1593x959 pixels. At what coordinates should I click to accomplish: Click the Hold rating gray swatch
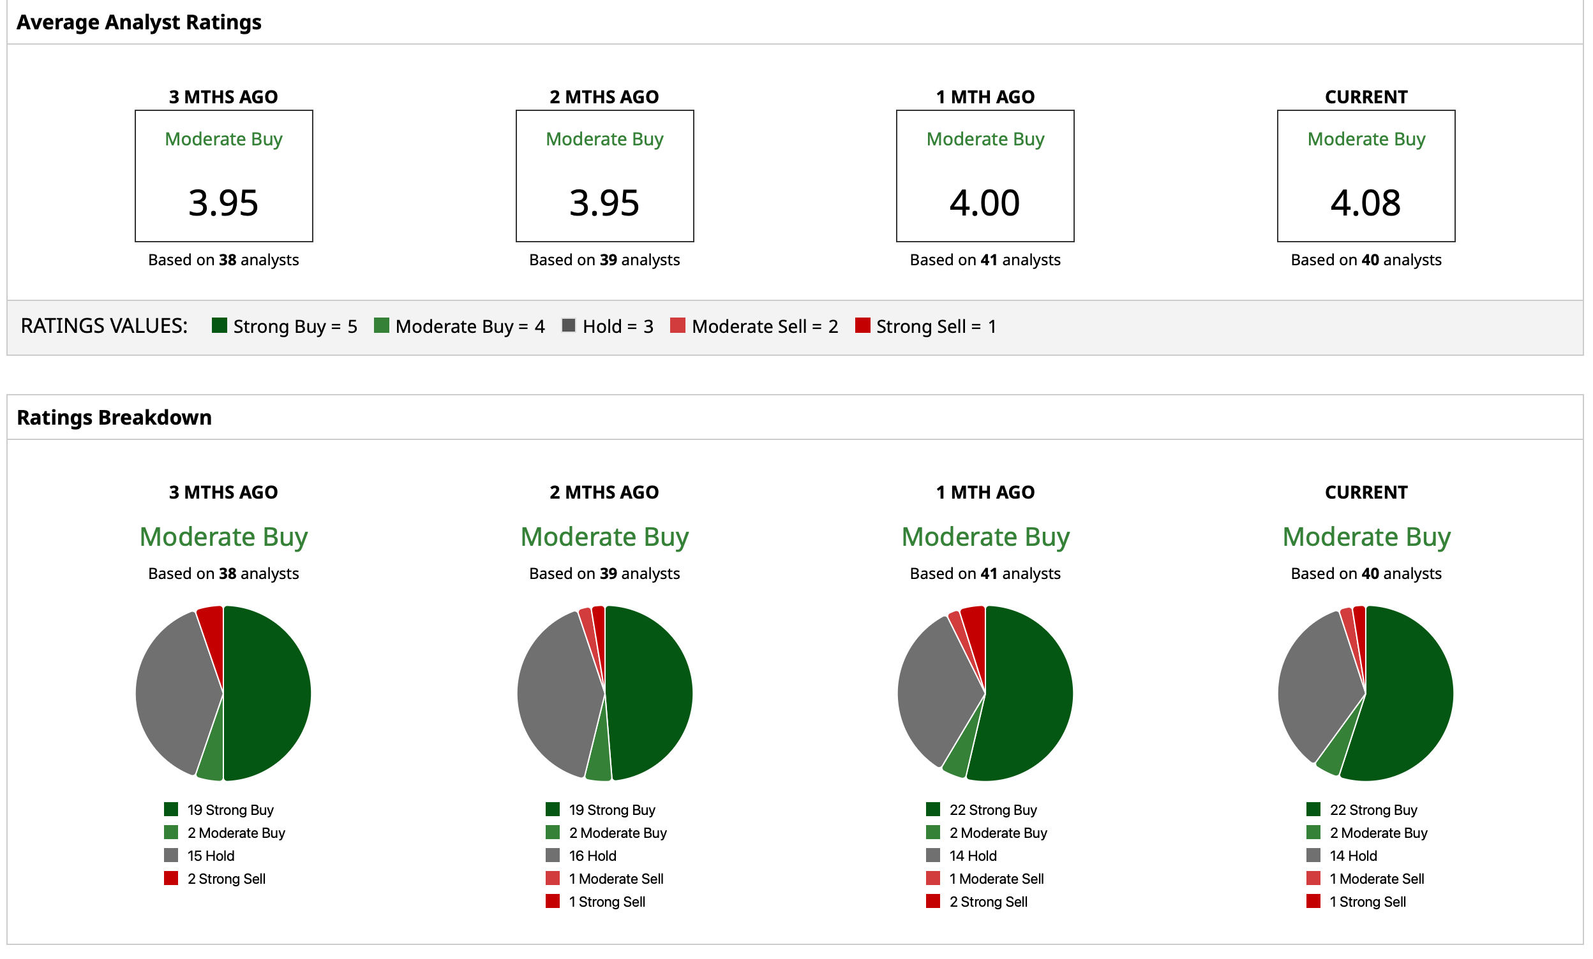coord(569,325)
